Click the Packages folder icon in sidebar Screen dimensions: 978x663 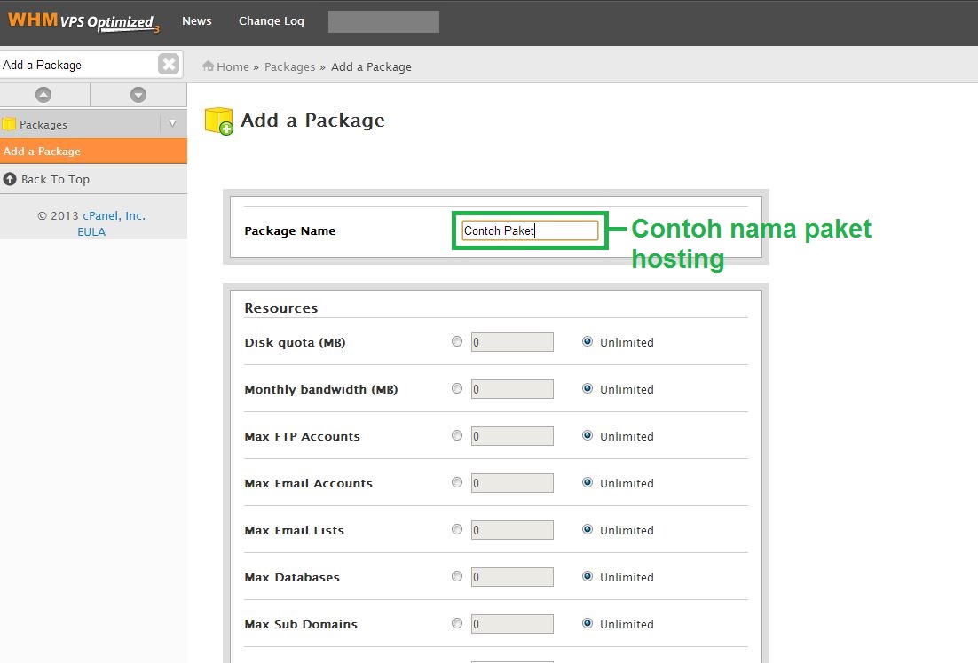(x=9, y=124)
